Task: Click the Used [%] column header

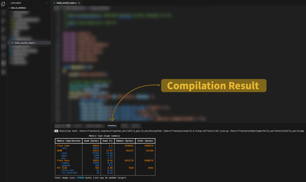Action: [x=107, y=141]
